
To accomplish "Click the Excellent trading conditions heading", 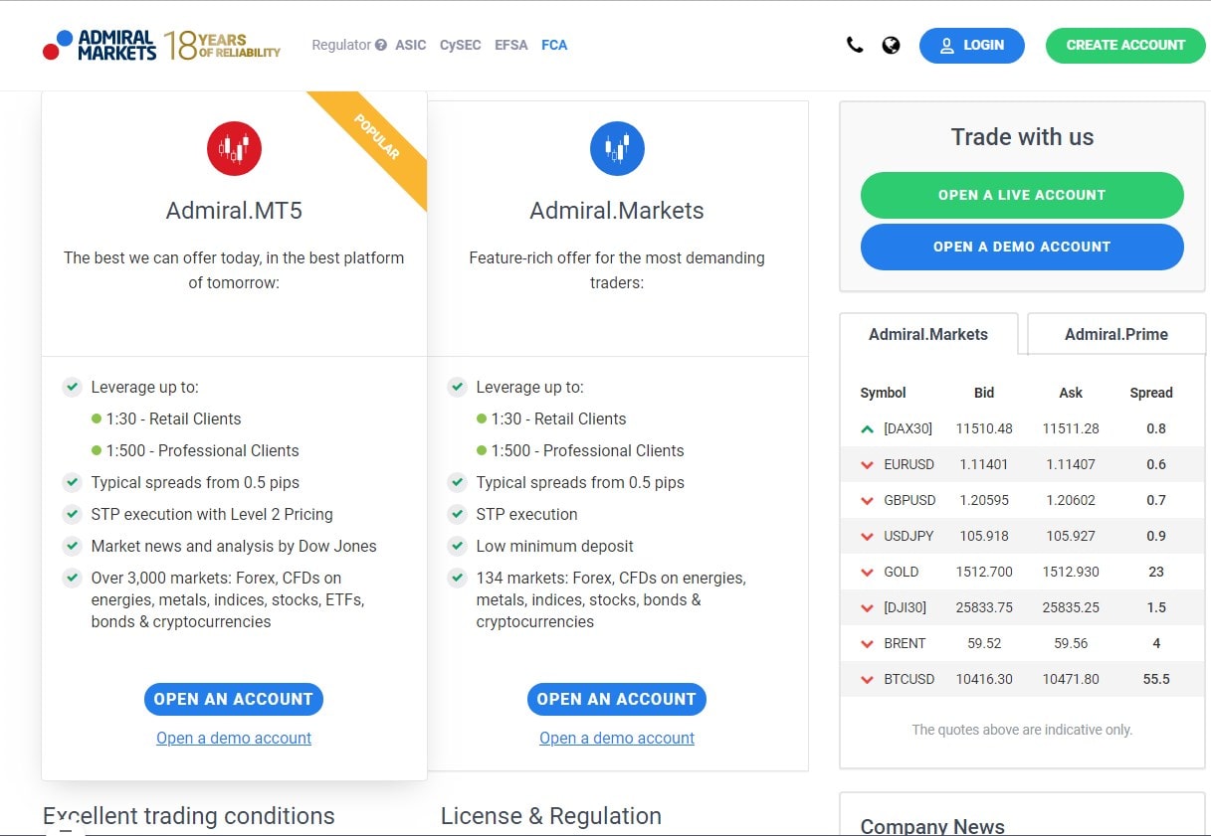I will click(189, 816).
